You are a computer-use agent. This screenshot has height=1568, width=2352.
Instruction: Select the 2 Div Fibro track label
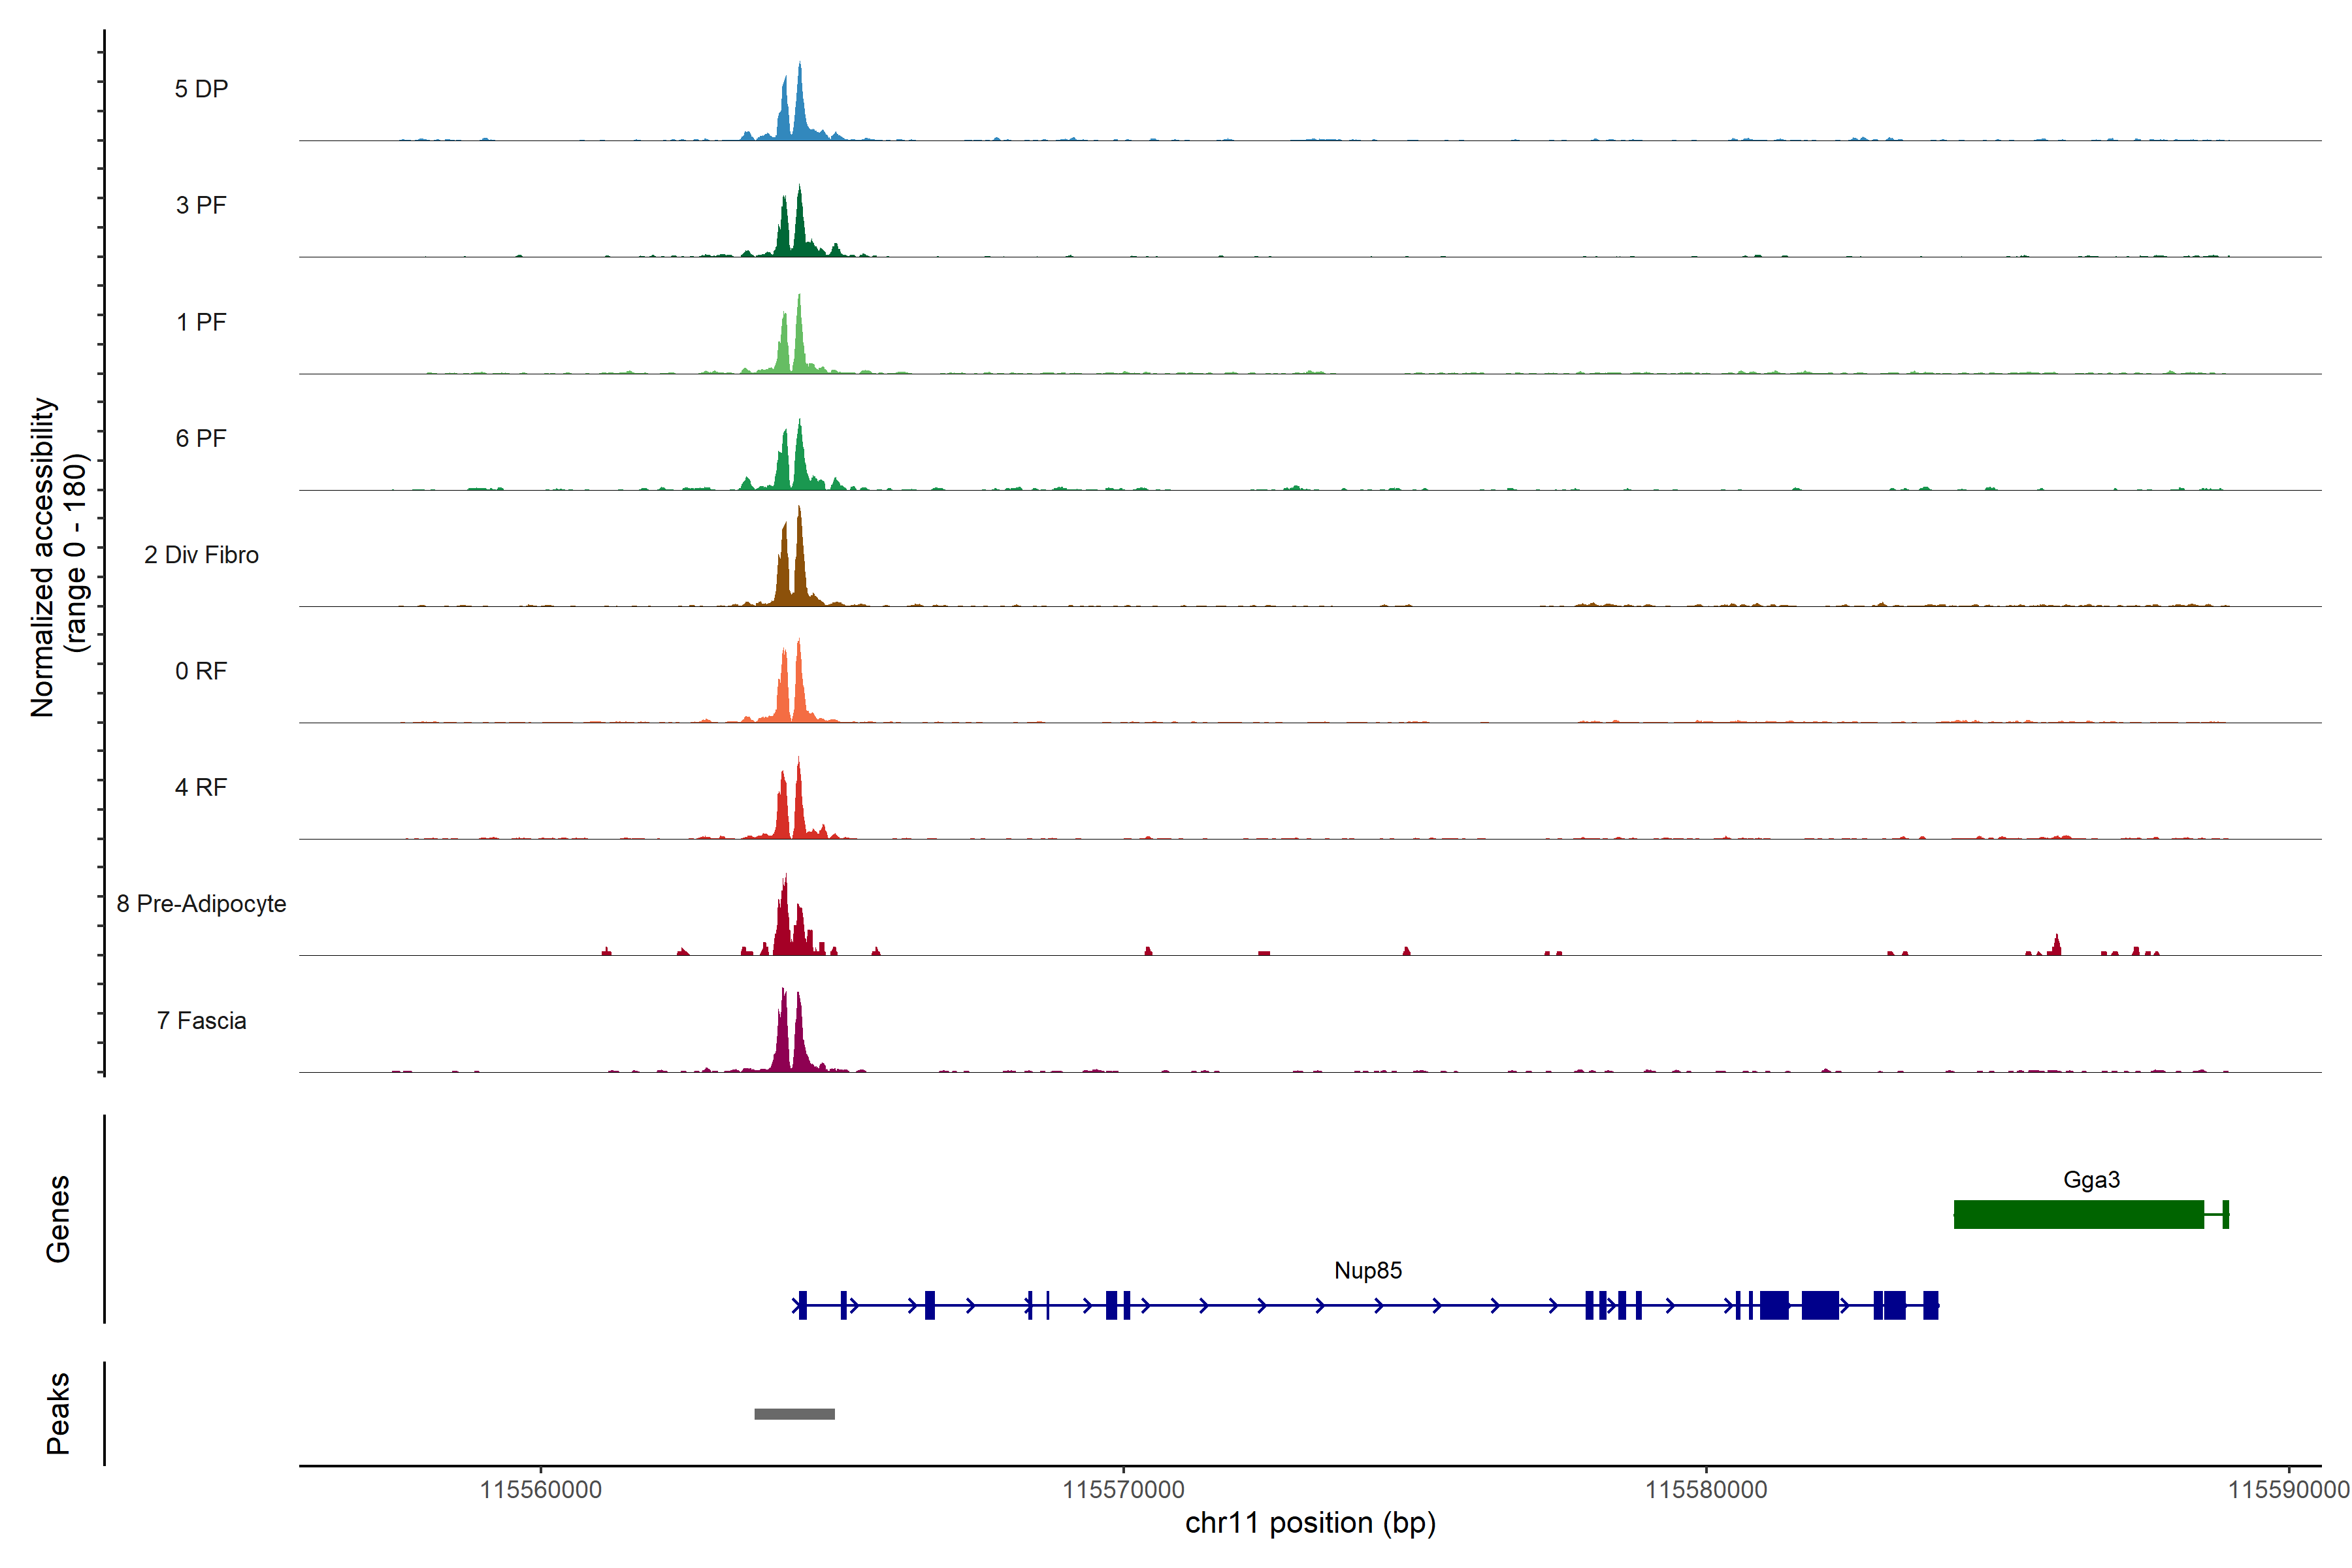click(x=201, y=555)
